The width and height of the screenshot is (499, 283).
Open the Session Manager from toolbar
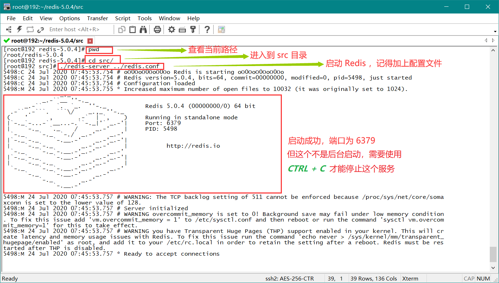point(9,29)
